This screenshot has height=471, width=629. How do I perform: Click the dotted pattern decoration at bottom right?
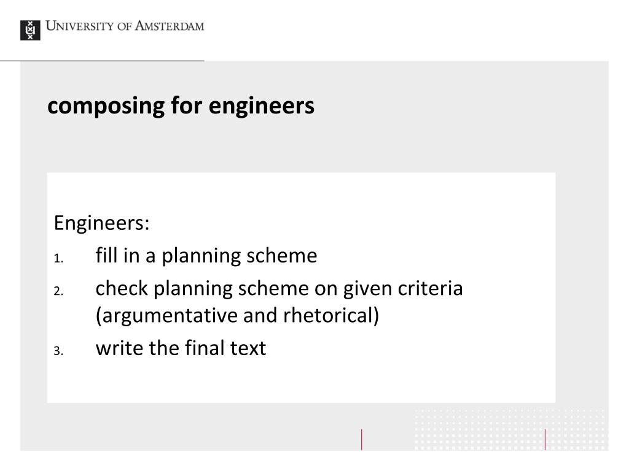[510, 429]
